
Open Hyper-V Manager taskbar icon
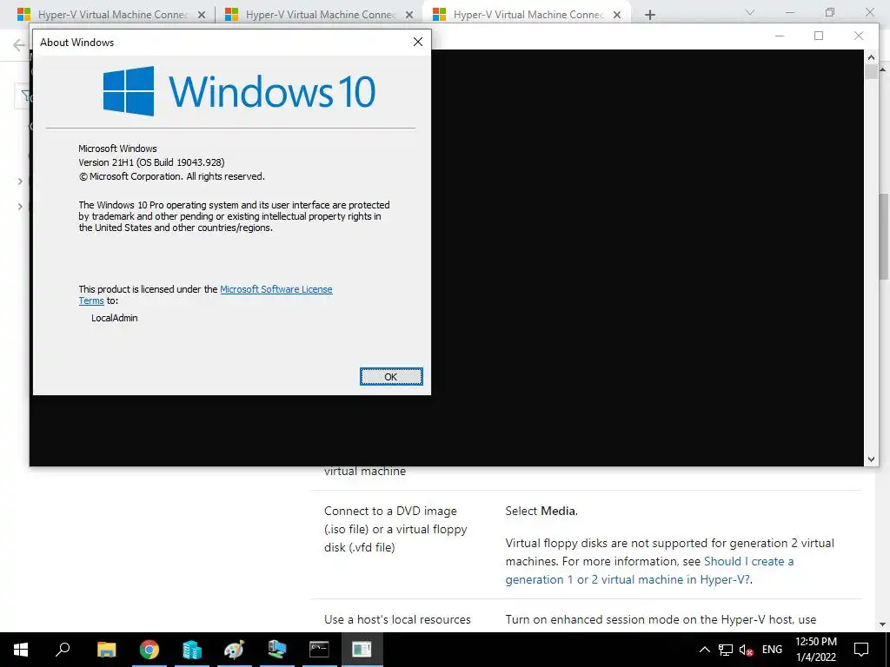pos(276,650)
